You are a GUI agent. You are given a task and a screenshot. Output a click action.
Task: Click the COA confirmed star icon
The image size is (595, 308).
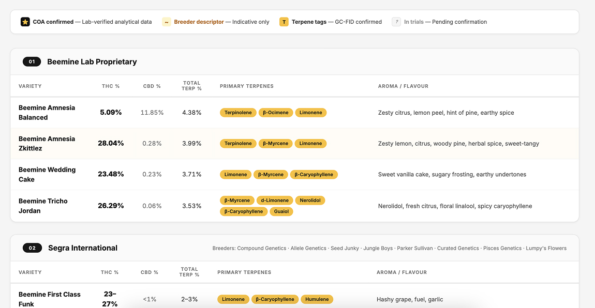[x=25, y=22]
